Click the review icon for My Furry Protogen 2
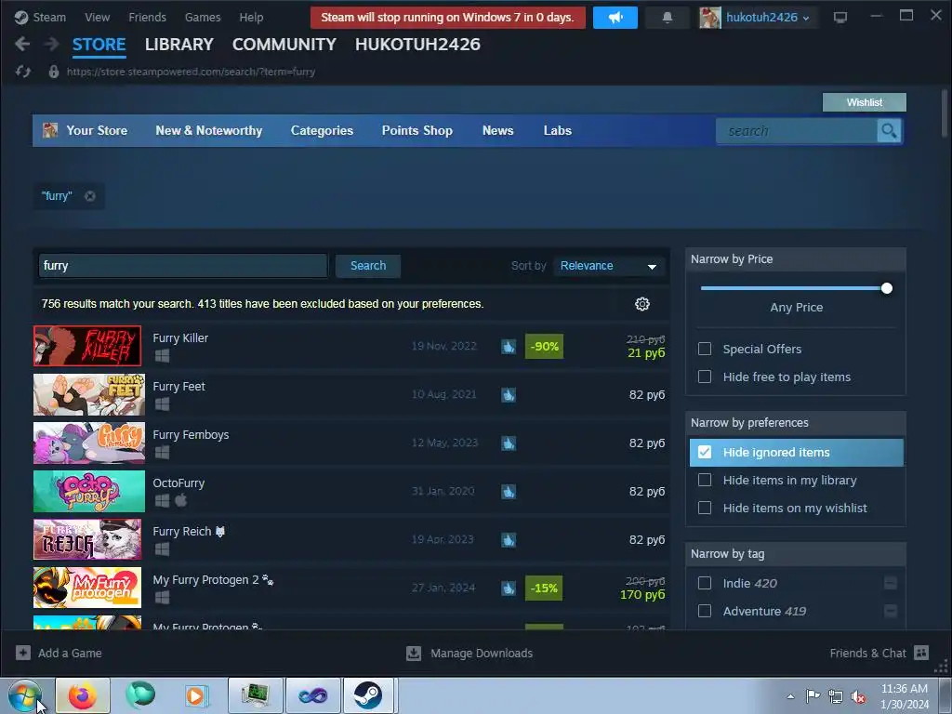Image resolution: width=952 pixels, height=714 pixels. pos(509,588)
